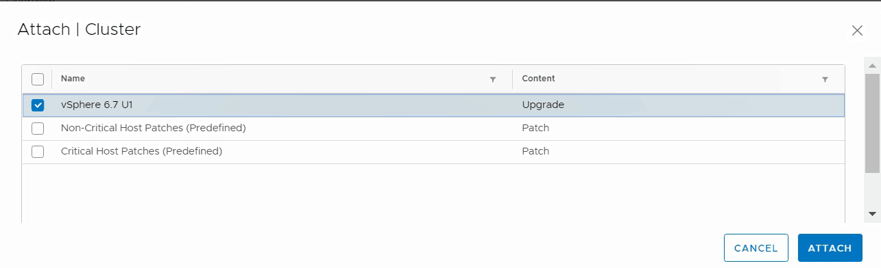
Task: Click Patch cell of Non-Critical row
Action: [535, 128]
